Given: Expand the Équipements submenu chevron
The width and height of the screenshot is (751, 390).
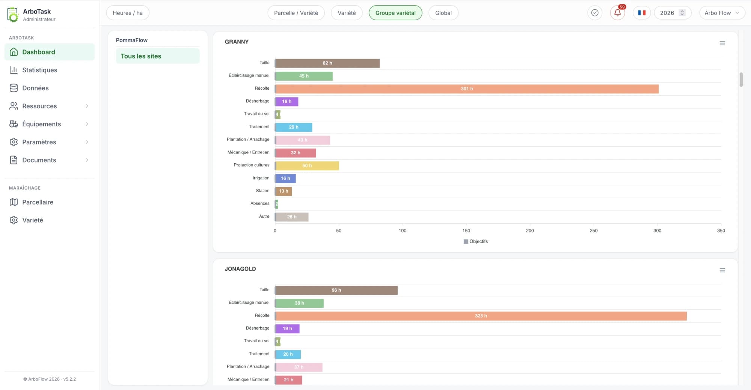Looking at the screenshot, I should (87, 124).
